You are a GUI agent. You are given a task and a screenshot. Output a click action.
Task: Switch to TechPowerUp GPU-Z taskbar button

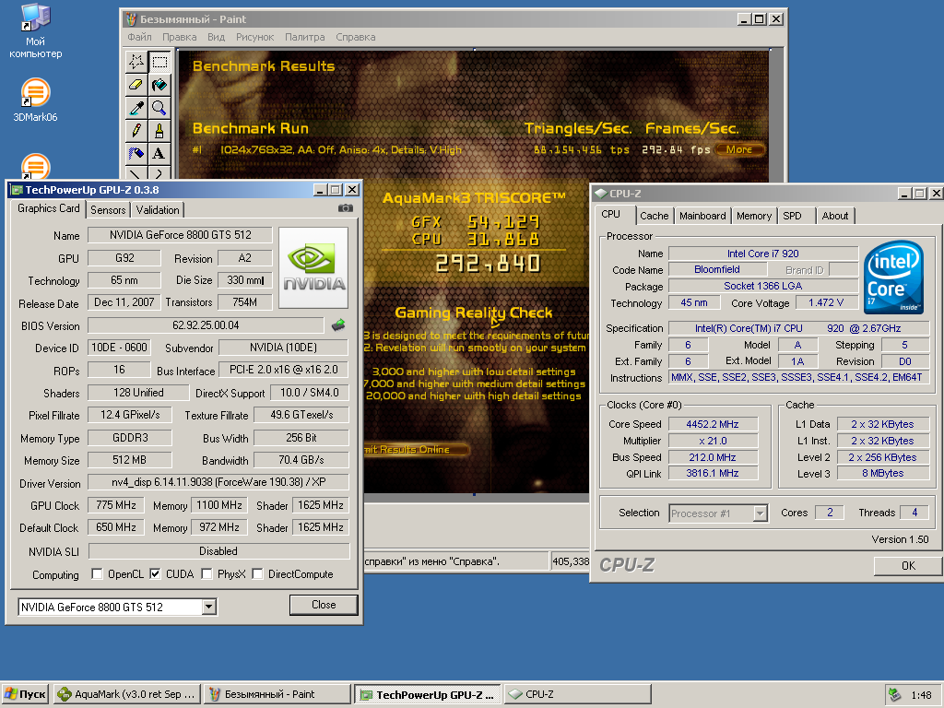[x=428, y=694]
